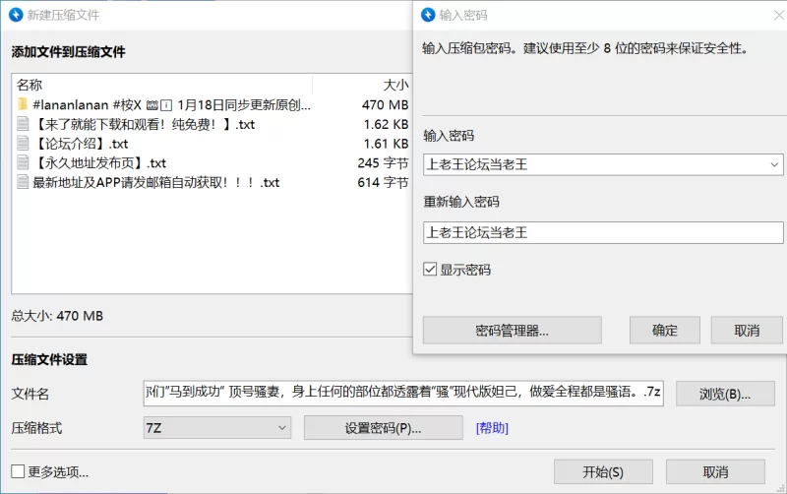Click the file icon of 【来了就能下载和观看！纯免费！】.txt
This screenshot has width=787, height=494.
[23, 124]
